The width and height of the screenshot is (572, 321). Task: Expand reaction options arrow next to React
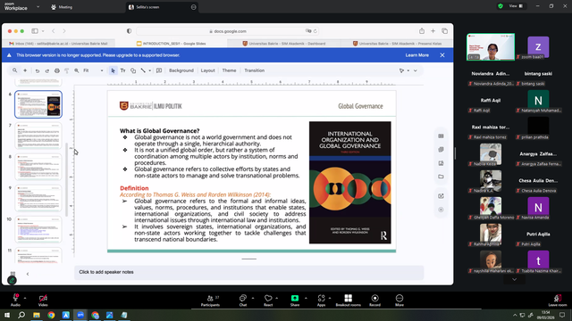pos(276,298)
